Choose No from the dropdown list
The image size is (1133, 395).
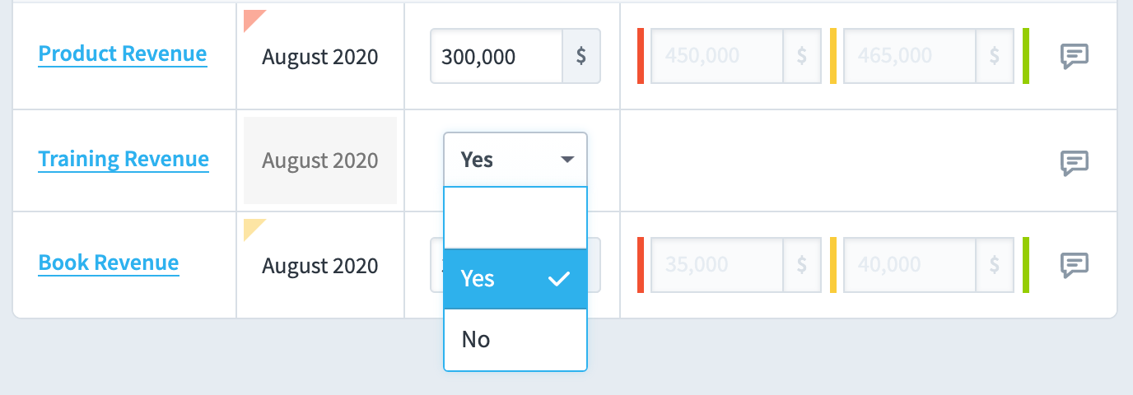pos(515,339)
